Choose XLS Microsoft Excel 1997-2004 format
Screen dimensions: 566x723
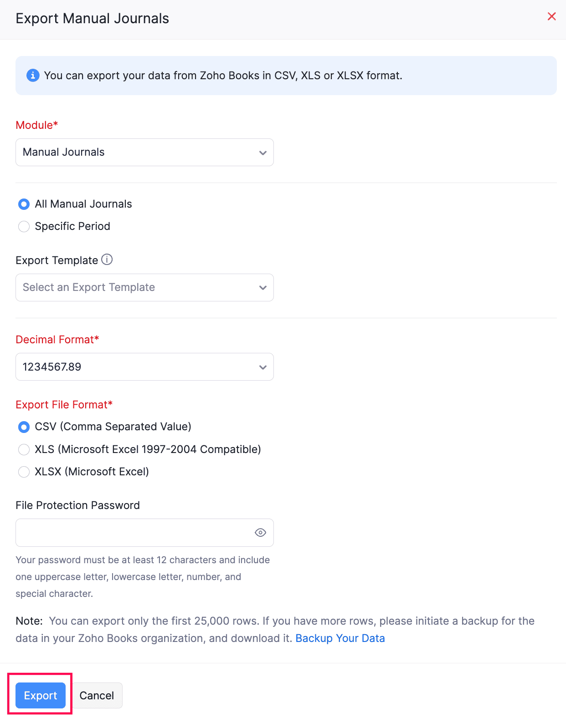click(24, 449)
